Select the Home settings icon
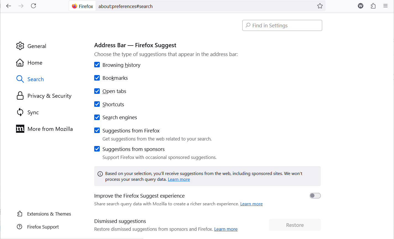The width and height of the screenshot is (394, 239). pos(20,62)
